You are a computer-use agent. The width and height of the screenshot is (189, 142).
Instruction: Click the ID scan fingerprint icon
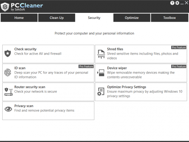(x=8, y=73)
